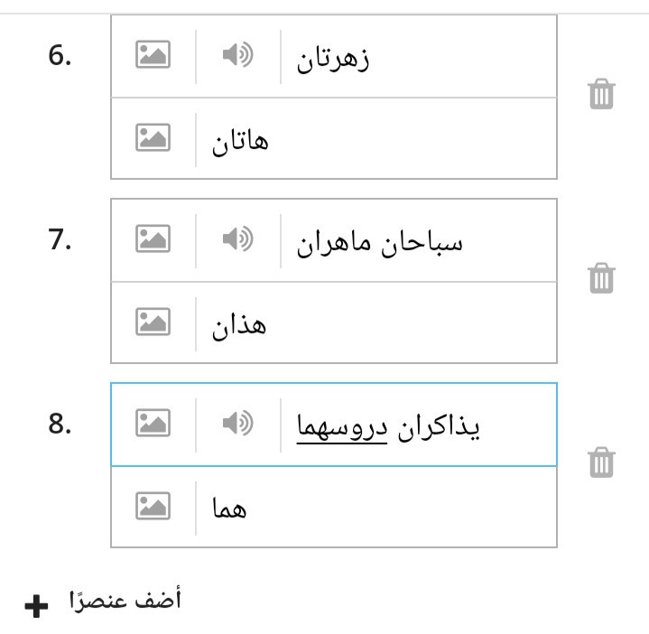Delete item 7 with trash icon
This screenshot has height=634, width=649.
tap(601, 278)
